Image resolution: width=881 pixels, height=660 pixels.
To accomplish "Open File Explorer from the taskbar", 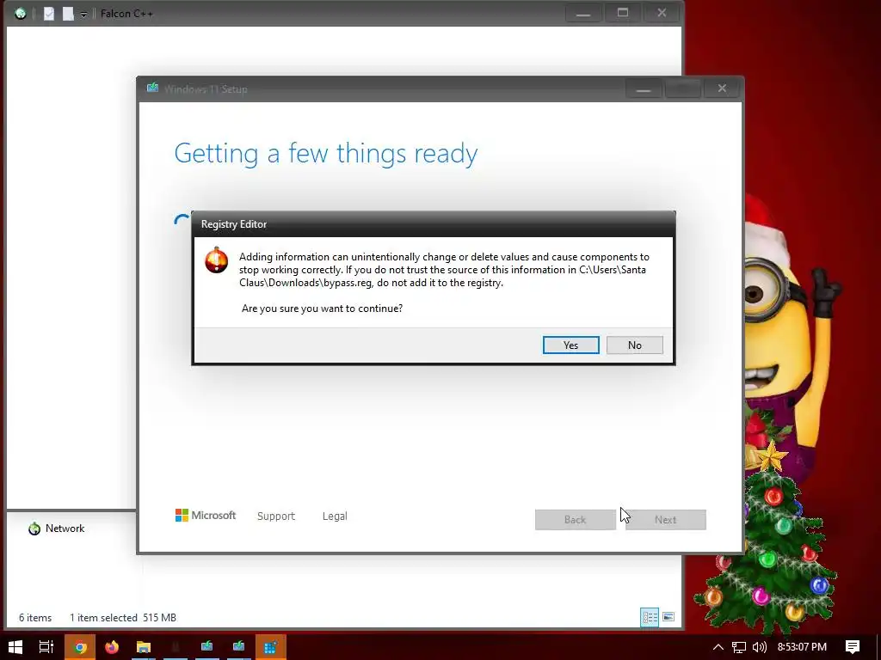I will pyautogui.click(x=144, y=647).
